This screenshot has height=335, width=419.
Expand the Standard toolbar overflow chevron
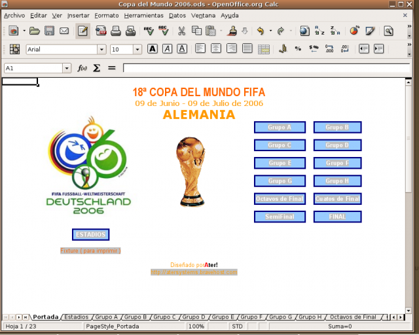tap(409, 26)
